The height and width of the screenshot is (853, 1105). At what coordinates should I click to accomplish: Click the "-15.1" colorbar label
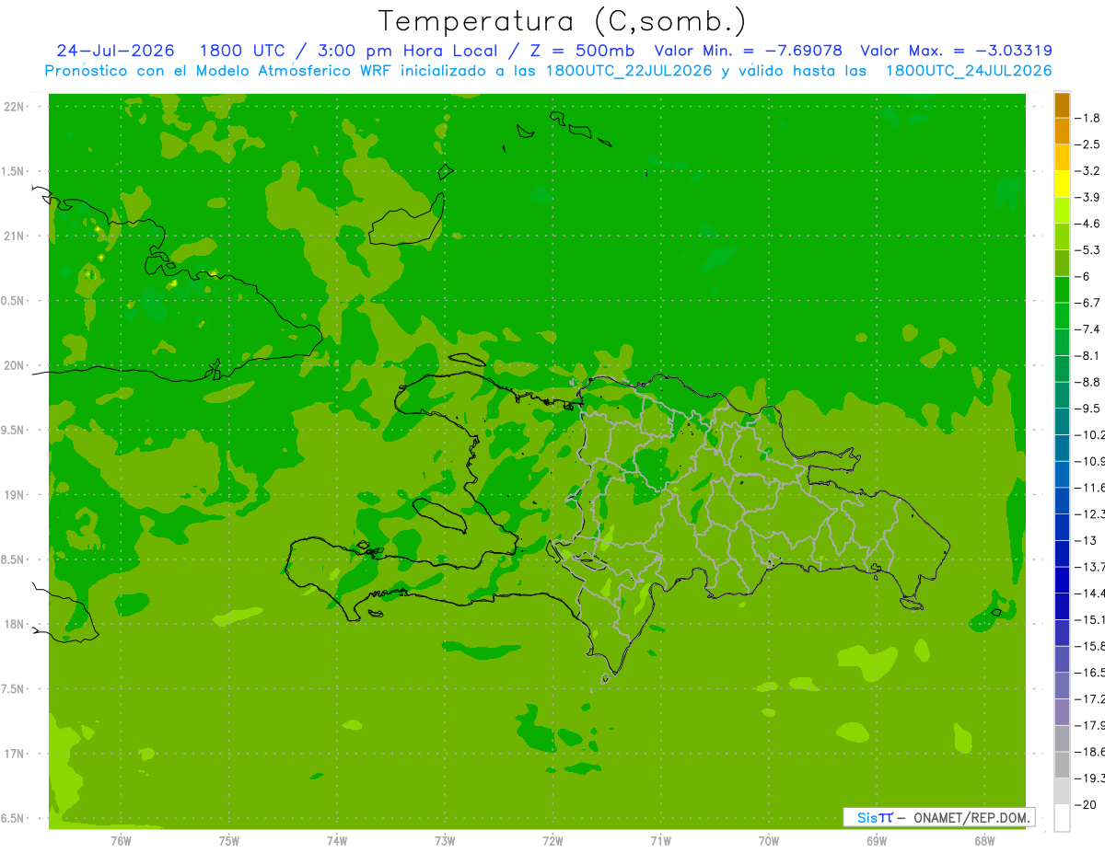pos(1090,619)
